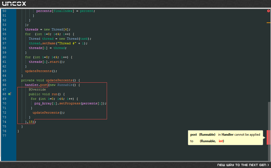Click the number 15 on line 74

pos(31,122)
